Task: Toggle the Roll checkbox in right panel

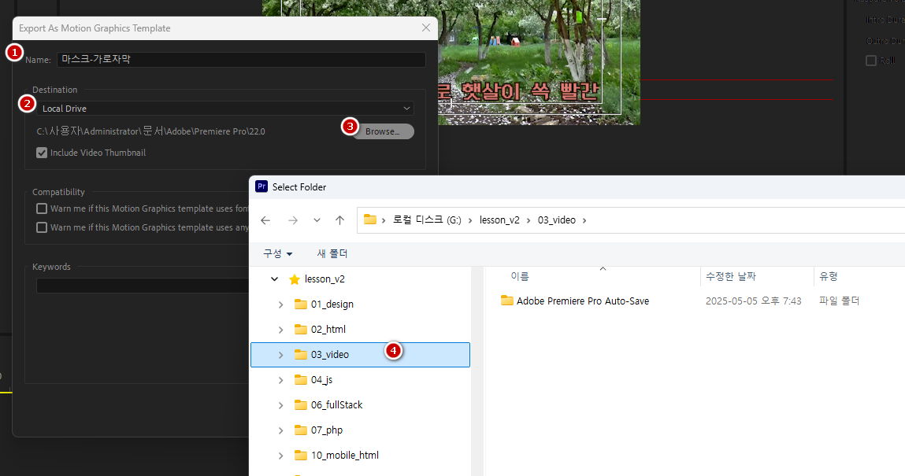Action: pyautogui.click(x=871, y=61)
